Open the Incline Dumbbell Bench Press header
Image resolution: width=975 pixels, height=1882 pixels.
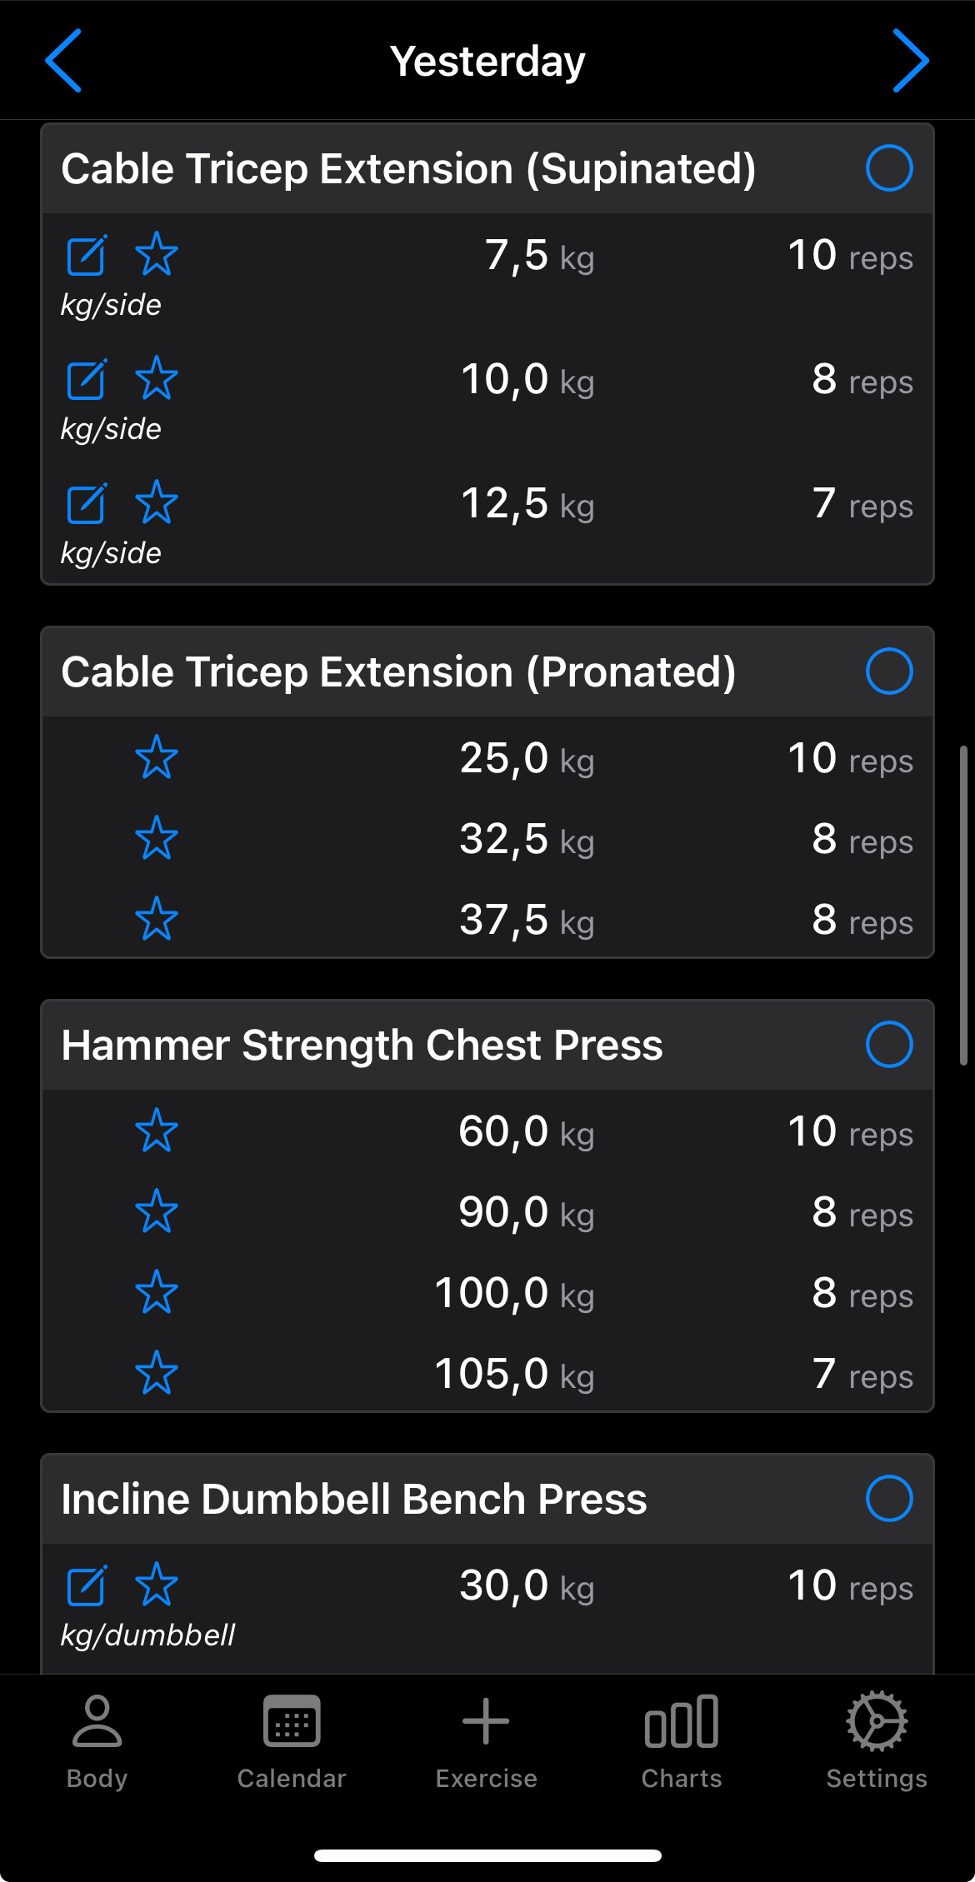354,1499
